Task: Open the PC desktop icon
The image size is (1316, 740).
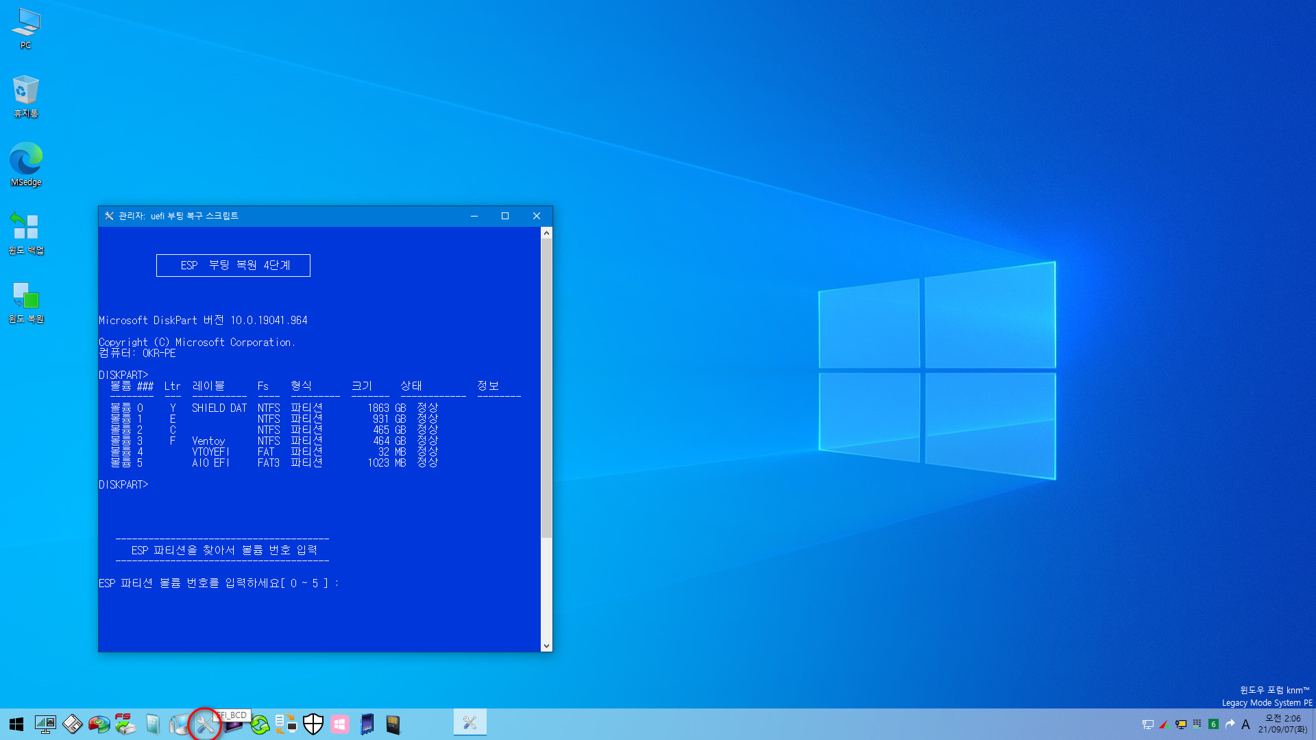Action: point(26,29)
